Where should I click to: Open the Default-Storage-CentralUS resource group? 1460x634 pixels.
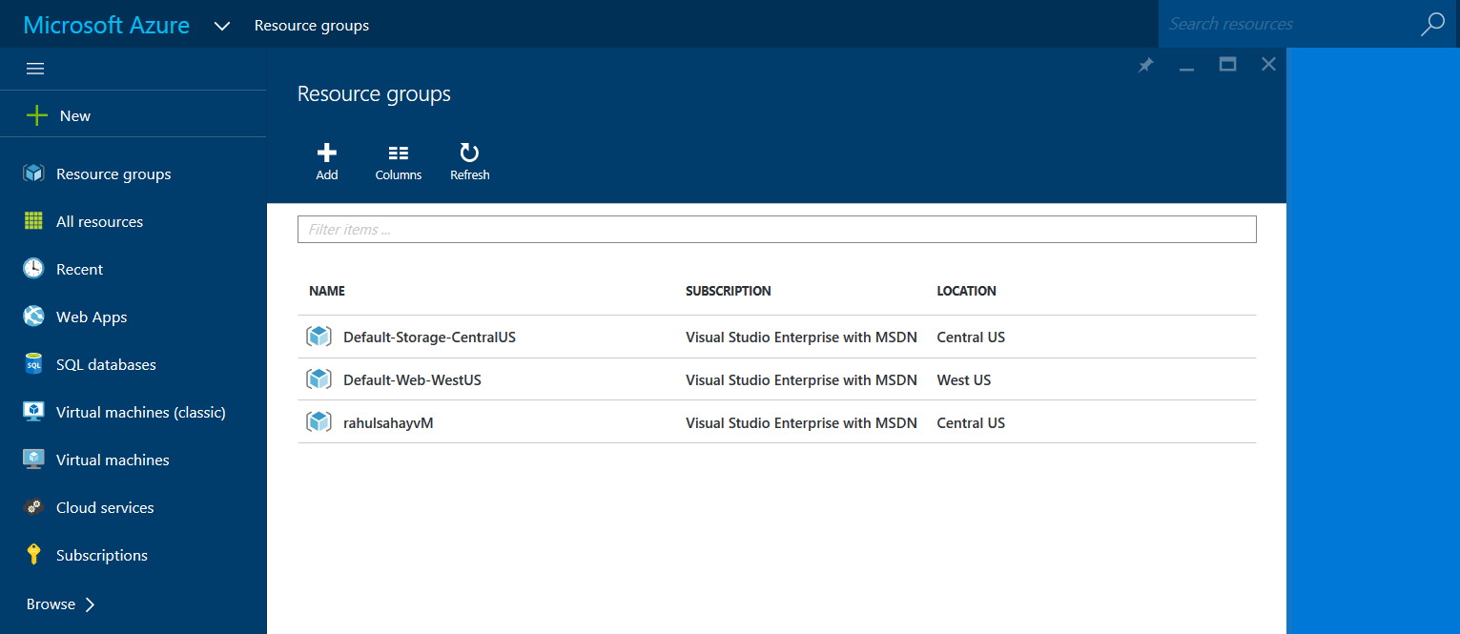pyautogui.click(x=429, y=337)
